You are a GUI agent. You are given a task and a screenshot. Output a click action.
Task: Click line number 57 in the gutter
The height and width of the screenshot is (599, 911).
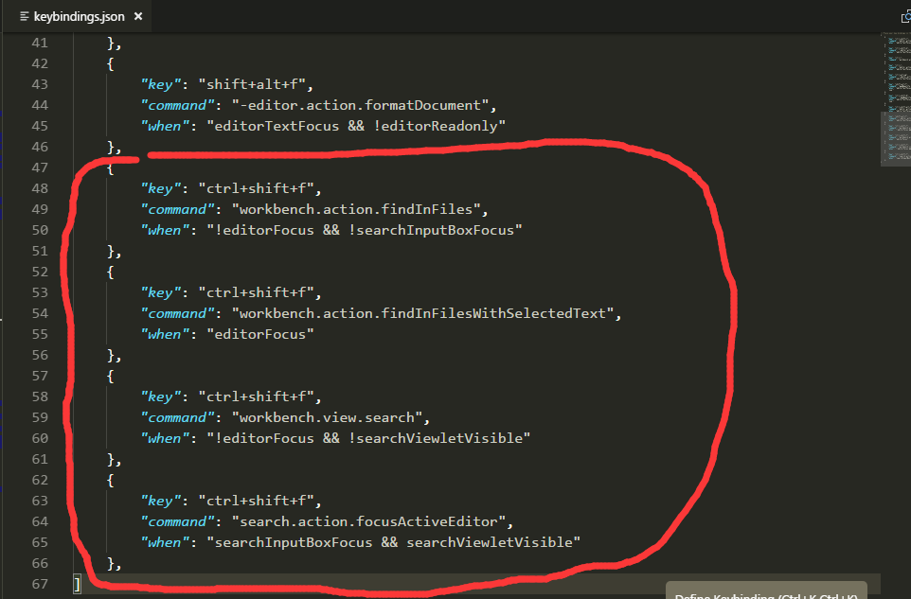coord(40,376)
